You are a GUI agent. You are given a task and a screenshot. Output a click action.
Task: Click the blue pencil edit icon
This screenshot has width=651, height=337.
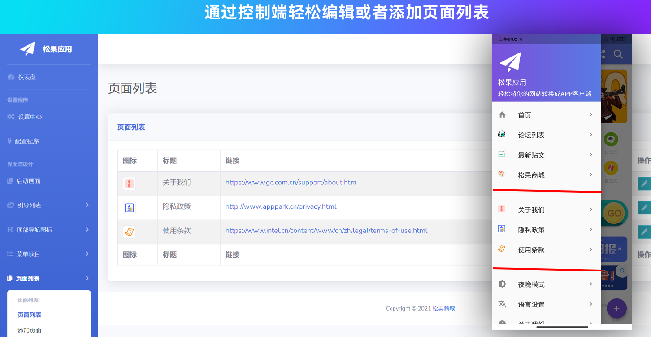tap(645, 184)
